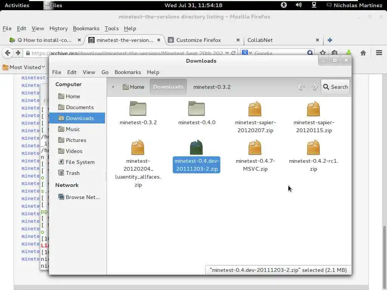The height and width of the screenshot is (290, 387).
Task: Click Firefox forward navigation arrow
Action: pos(18,53)
